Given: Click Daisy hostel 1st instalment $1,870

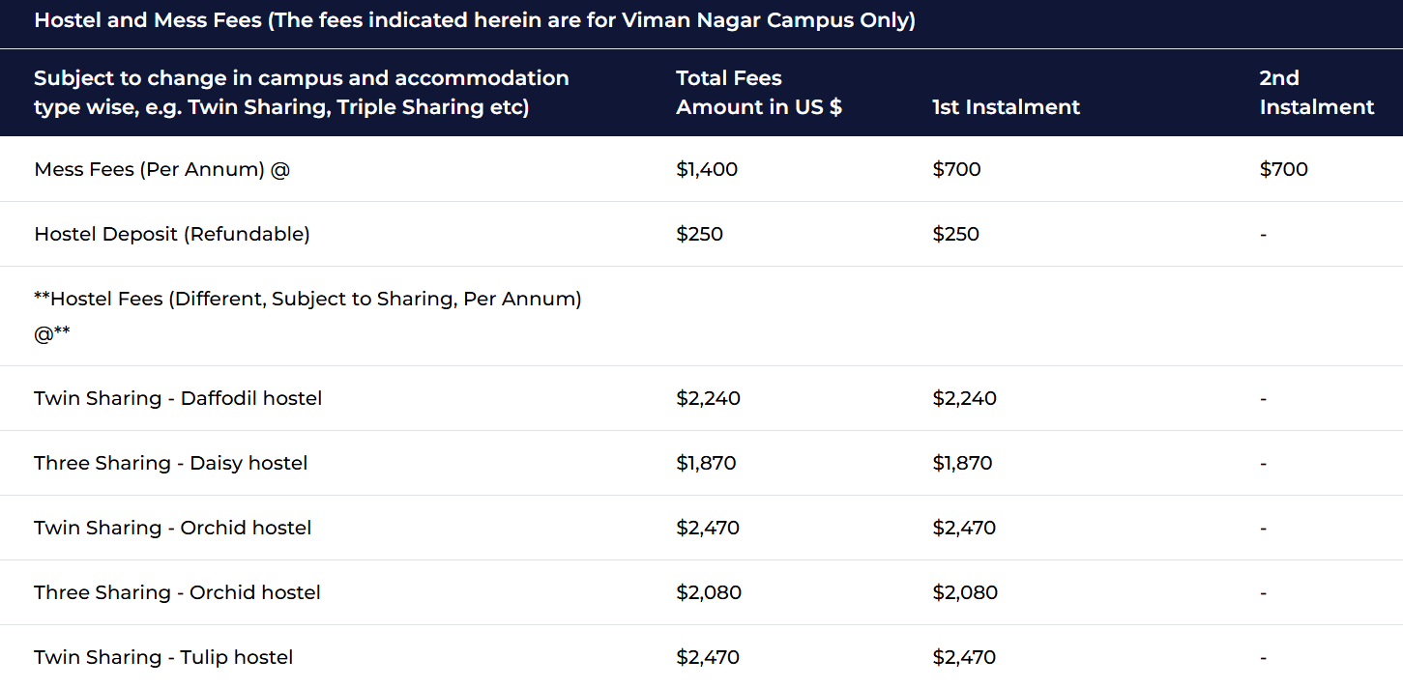Looking at the screenshot, I should 962,463.
